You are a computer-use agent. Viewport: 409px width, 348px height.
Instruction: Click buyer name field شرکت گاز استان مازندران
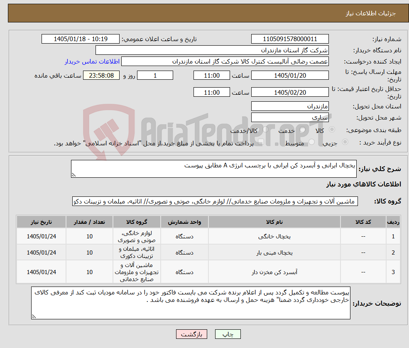tap(212, 50)
